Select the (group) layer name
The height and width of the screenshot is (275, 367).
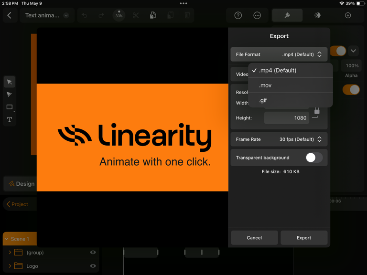pyautogui.click(x=35, y=253)
